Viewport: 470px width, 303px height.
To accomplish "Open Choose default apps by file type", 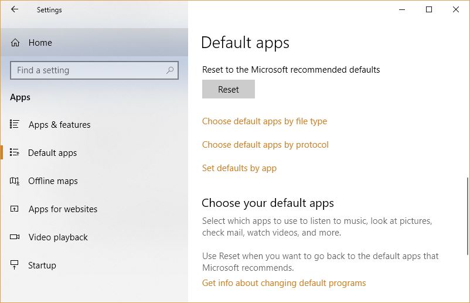I will click(x=264, y=121).
